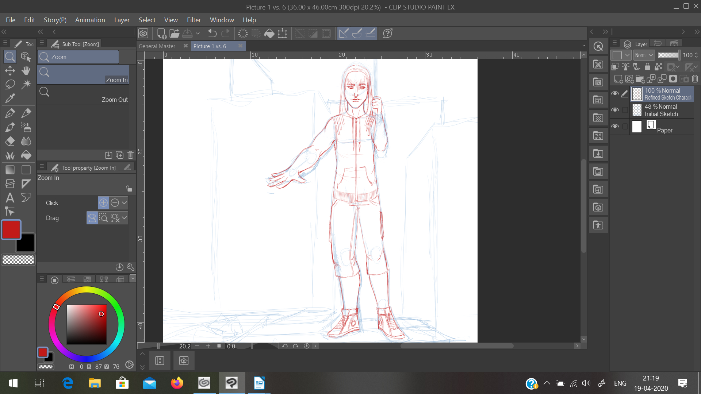Open the Filter menu
Viewport: 701px width, 394px height.
[194, 20]
